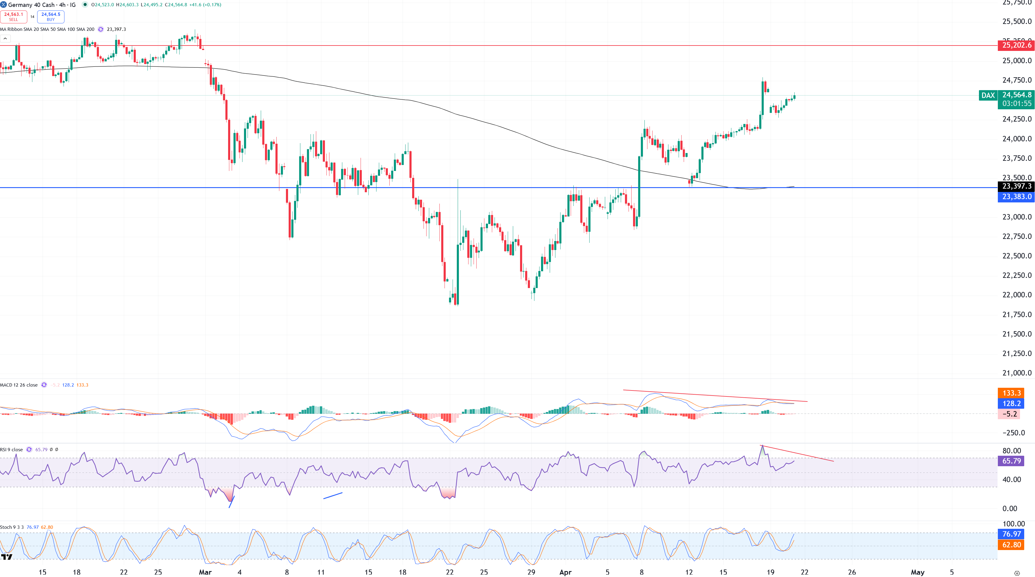The width and height of the screenshot is (1035, 577).
Task: Click the Apr marker on time axis
Action: point(565,572)
